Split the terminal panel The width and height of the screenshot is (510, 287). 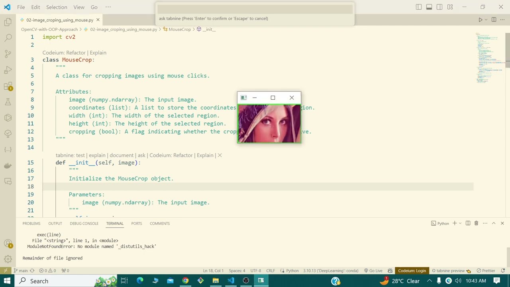(468, 223)
